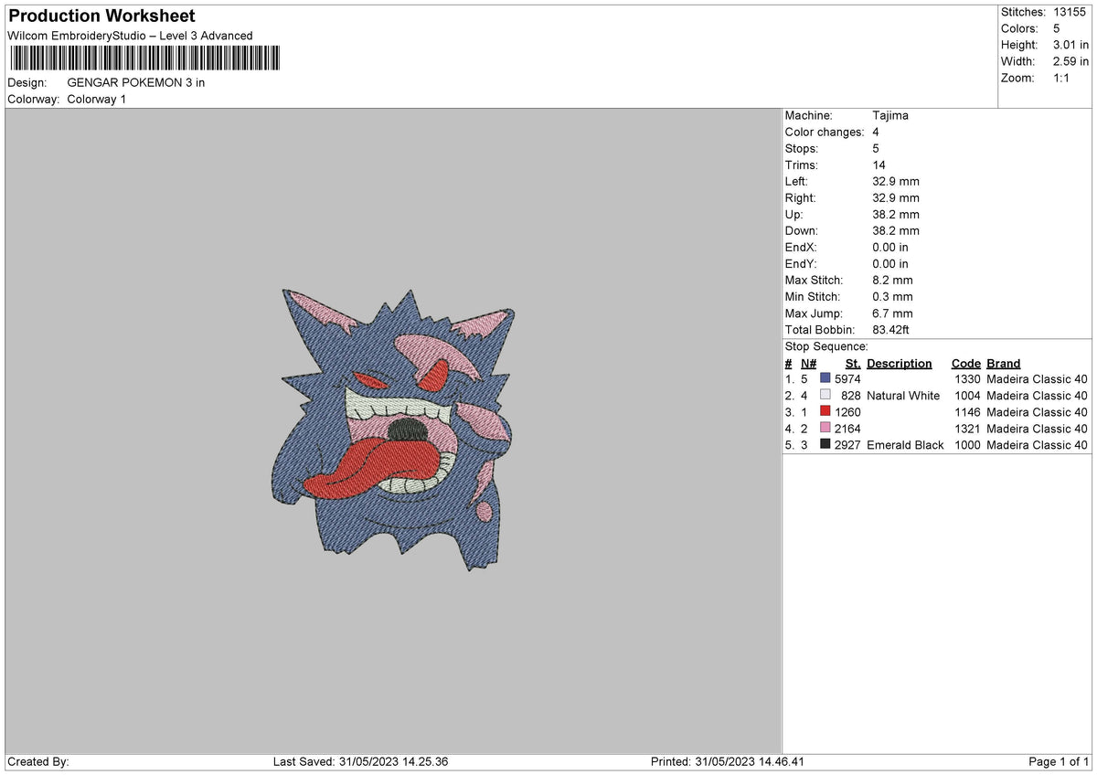The image size is (1097, 775).
Task: Click 'Emerald Black' description text
Action: coord(905,444)
